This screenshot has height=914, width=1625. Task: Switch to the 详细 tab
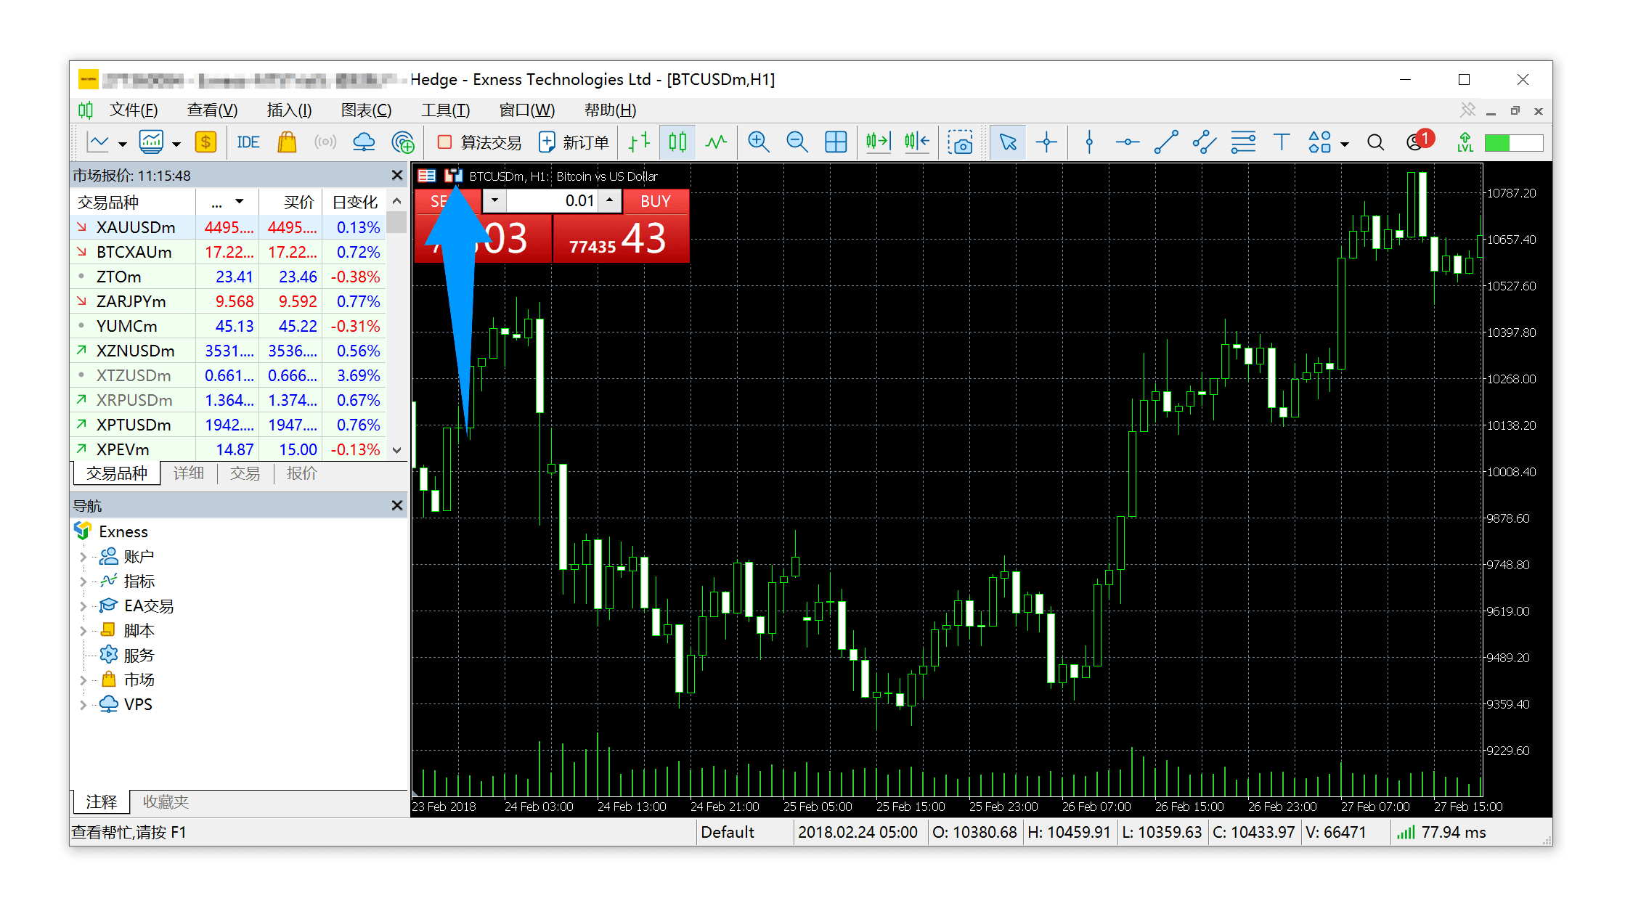pos(189,473)
